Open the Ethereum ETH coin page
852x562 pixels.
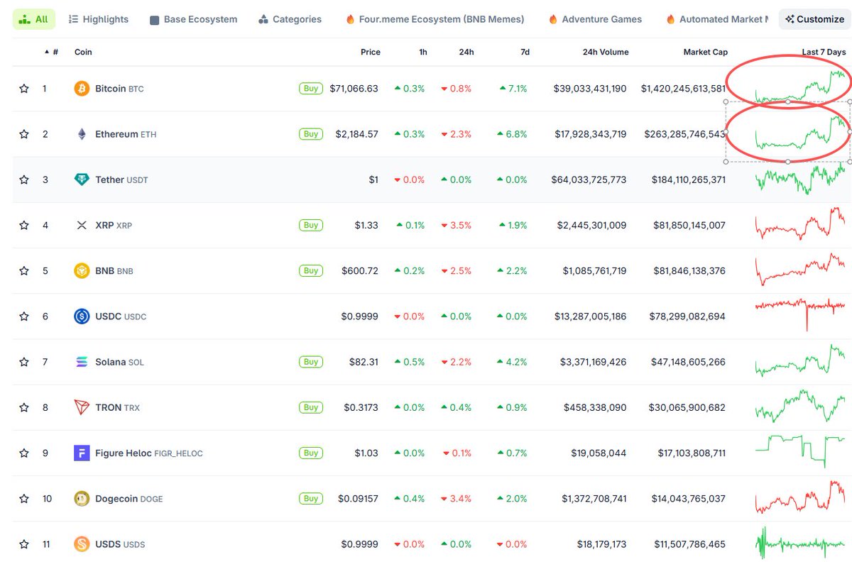pos(126,134)
